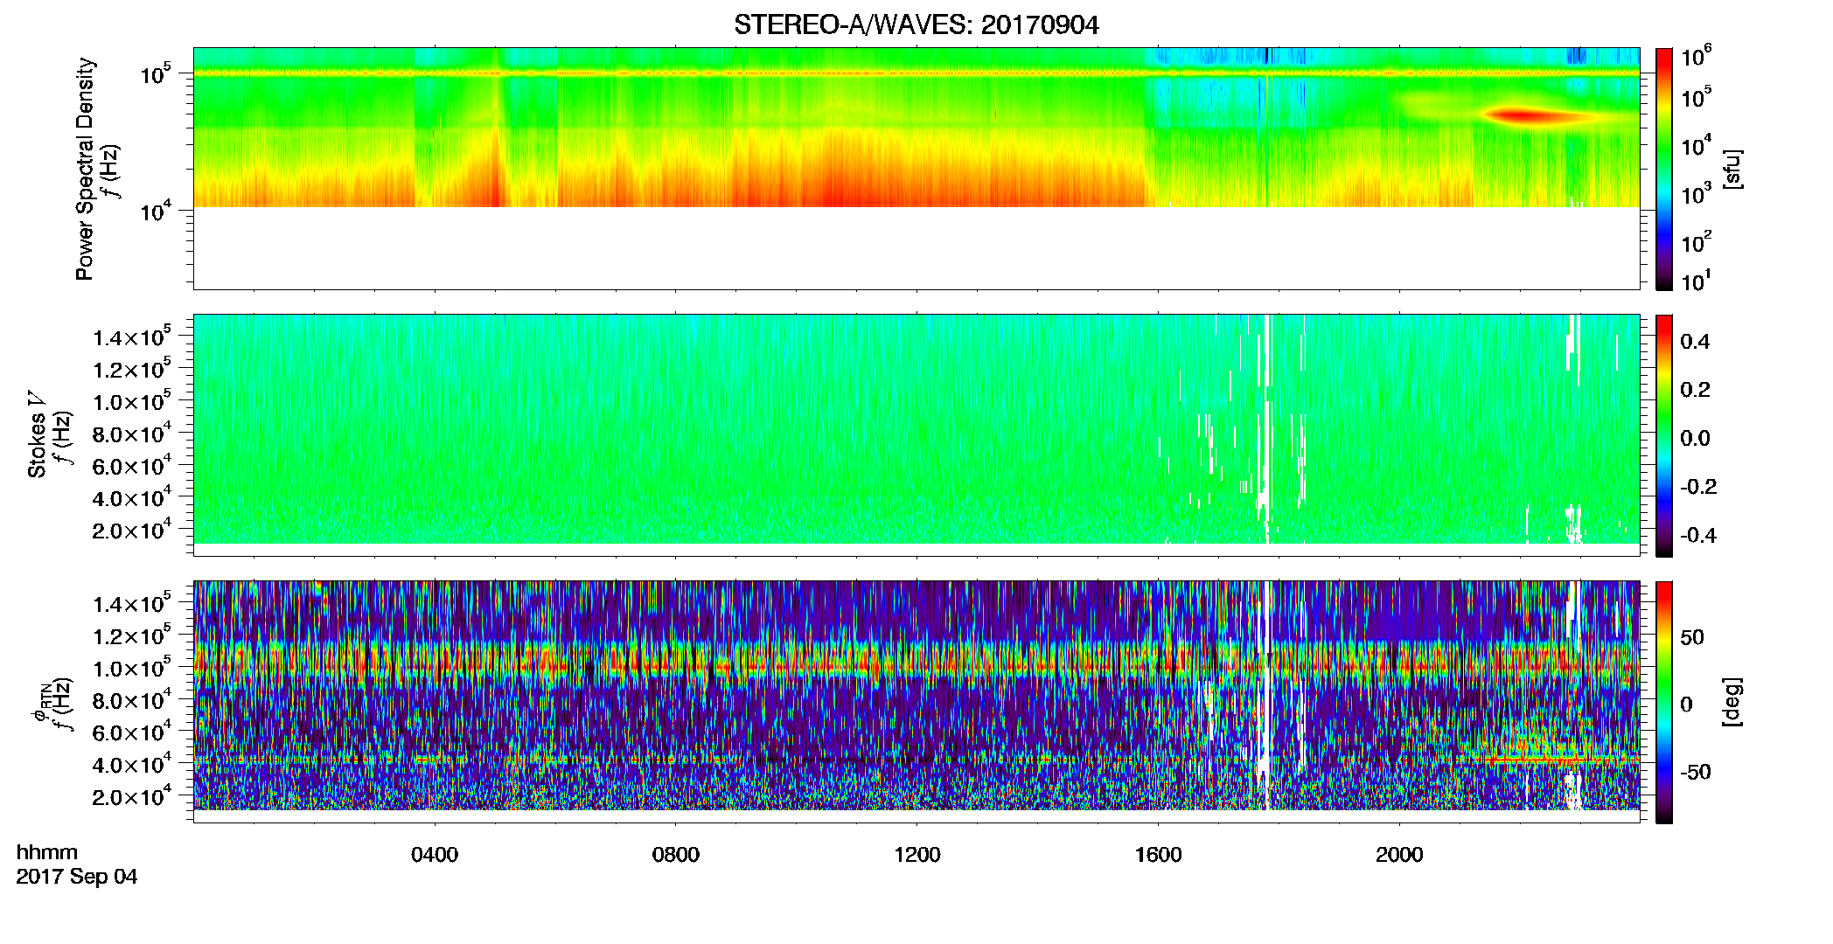Click the -0.4 tick on the Stokes colorbar
Image resolution: width=1833 pixels, height=944 pixels.
(x=1698, y=535)
